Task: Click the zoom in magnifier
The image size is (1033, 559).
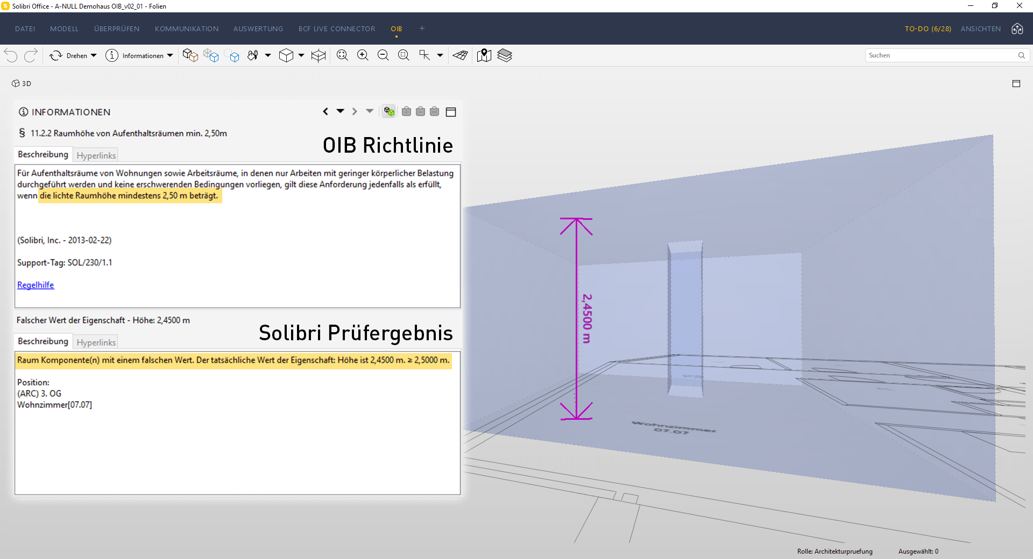Action: point(363,55)
